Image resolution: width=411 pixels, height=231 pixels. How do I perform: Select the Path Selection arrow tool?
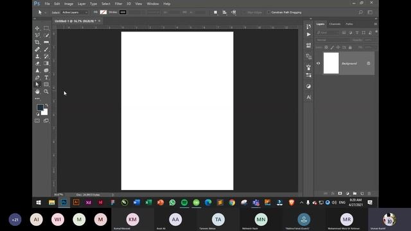click(37, 84)
